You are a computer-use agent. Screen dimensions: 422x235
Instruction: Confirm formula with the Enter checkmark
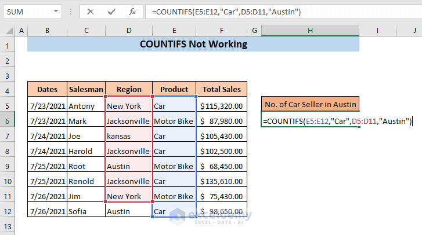click(x=111, y=12)
